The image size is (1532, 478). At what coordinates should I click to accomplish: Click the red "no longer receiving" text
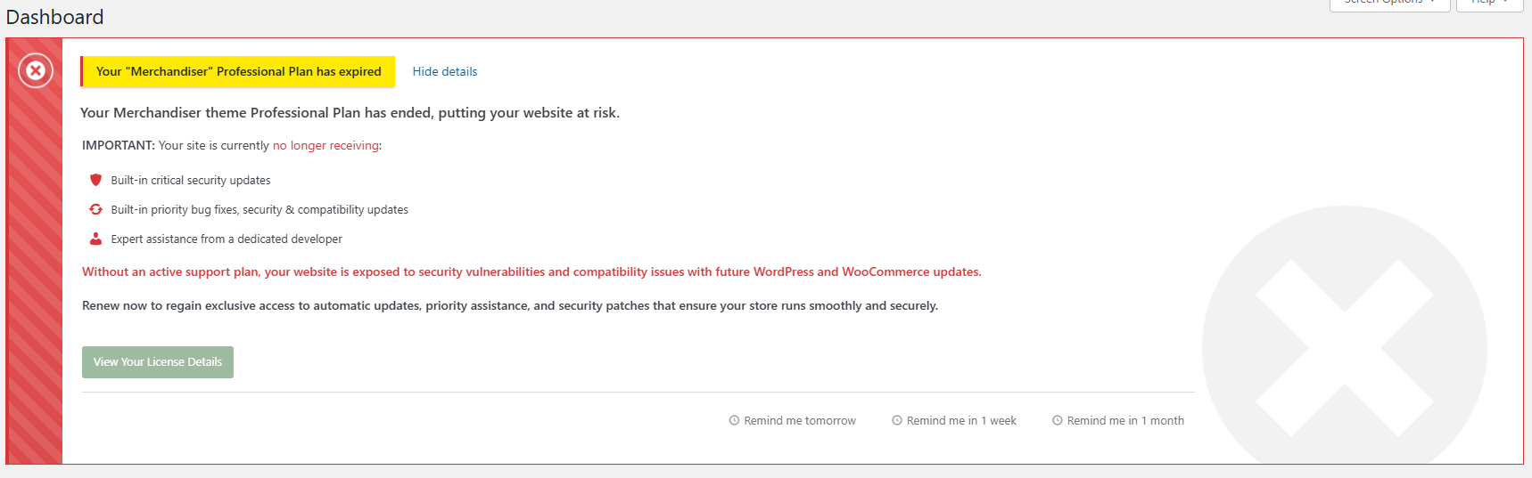[x=325, y=145]
